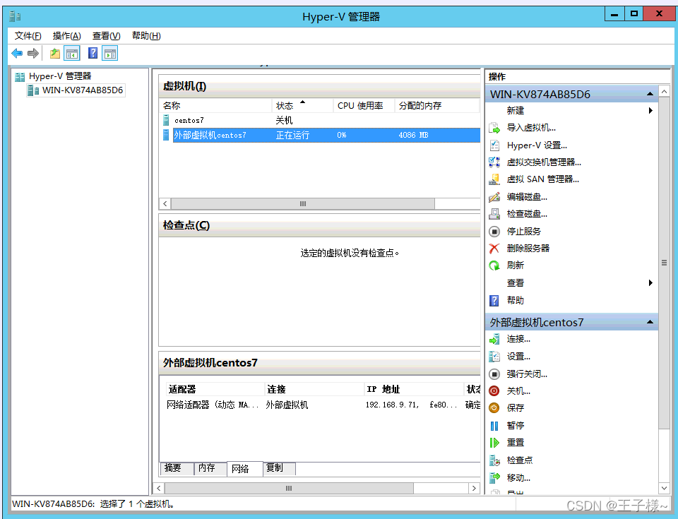Click 帮助 in the actions pane
The image size is (678, 519).
pyautogui.click(x=515, y=300)
